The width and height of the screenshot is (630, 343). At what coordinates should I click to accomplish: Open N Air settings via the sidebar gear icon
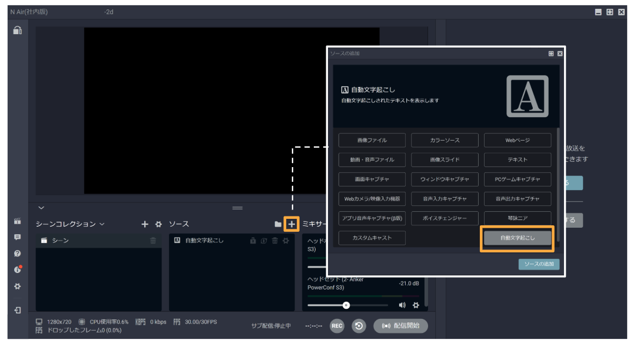[17, 287]
